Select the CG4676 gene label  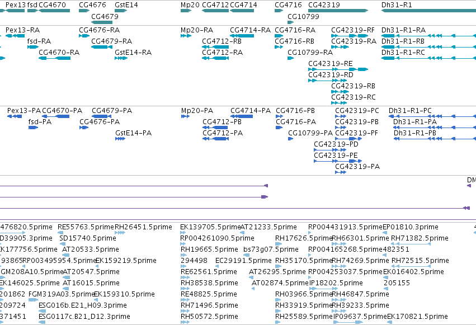click(93, 5)
